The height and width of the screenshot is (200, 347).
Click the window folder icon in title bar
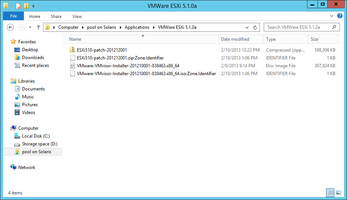click(x=6, y=6)
